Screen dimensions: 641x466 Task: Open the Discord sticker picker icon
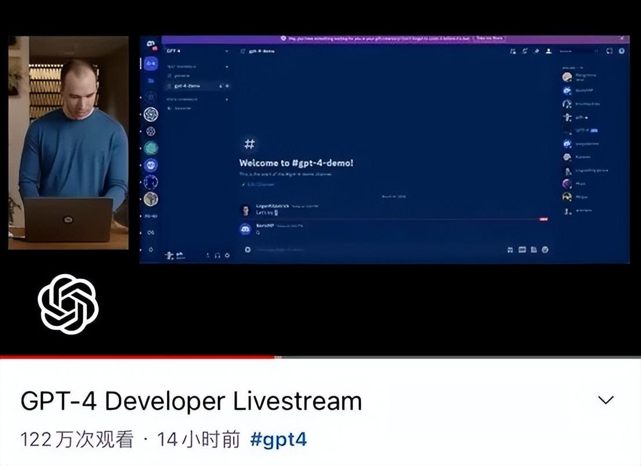(x=533, y=249)
